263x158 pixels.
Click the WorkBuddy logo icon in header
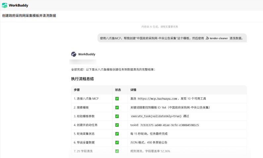(5, 5)
